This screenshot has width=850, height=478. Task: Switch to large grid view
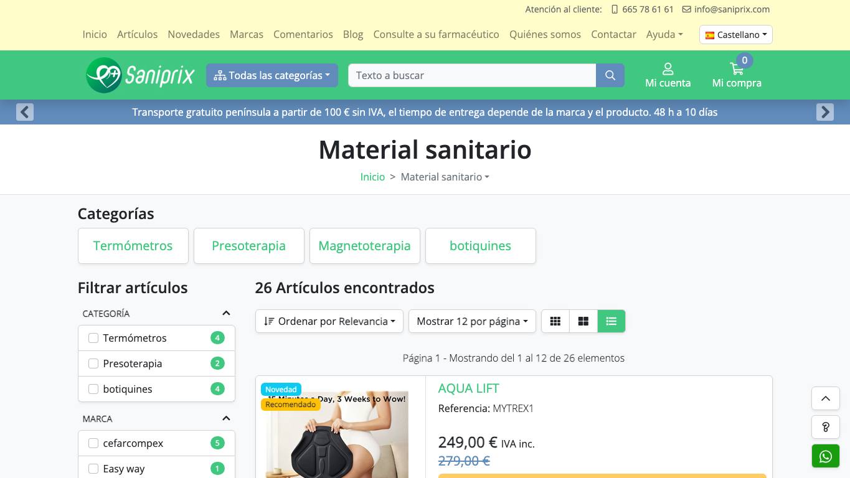(x=583, y=321)
